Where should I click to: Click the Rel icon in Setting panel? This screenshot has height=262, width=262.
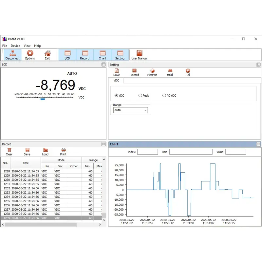[188, 72]
